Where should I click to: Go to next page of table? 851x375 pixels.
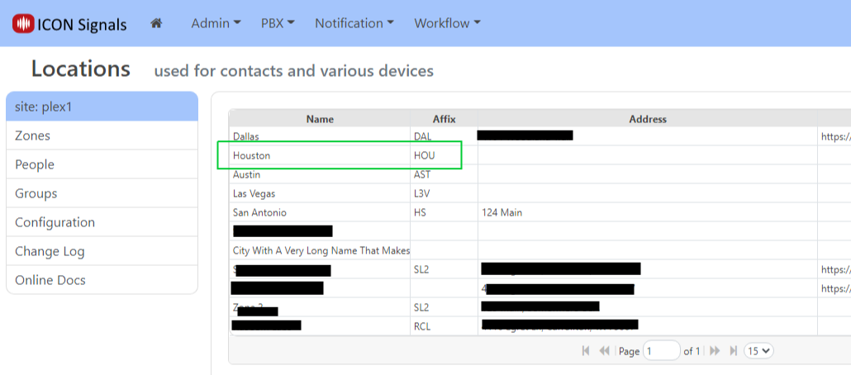715,351
